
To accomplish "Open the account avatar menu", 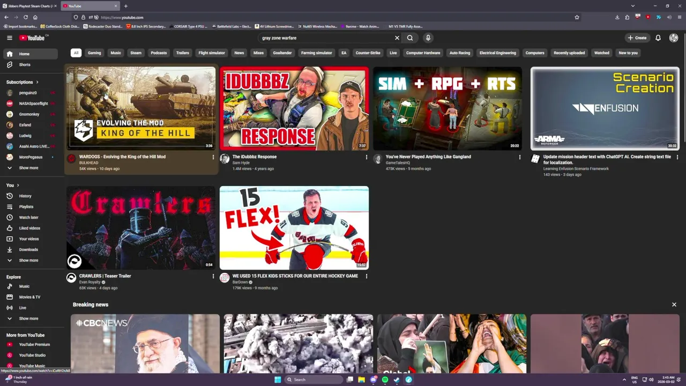I will pyautogui.click(x=674, y=38).
